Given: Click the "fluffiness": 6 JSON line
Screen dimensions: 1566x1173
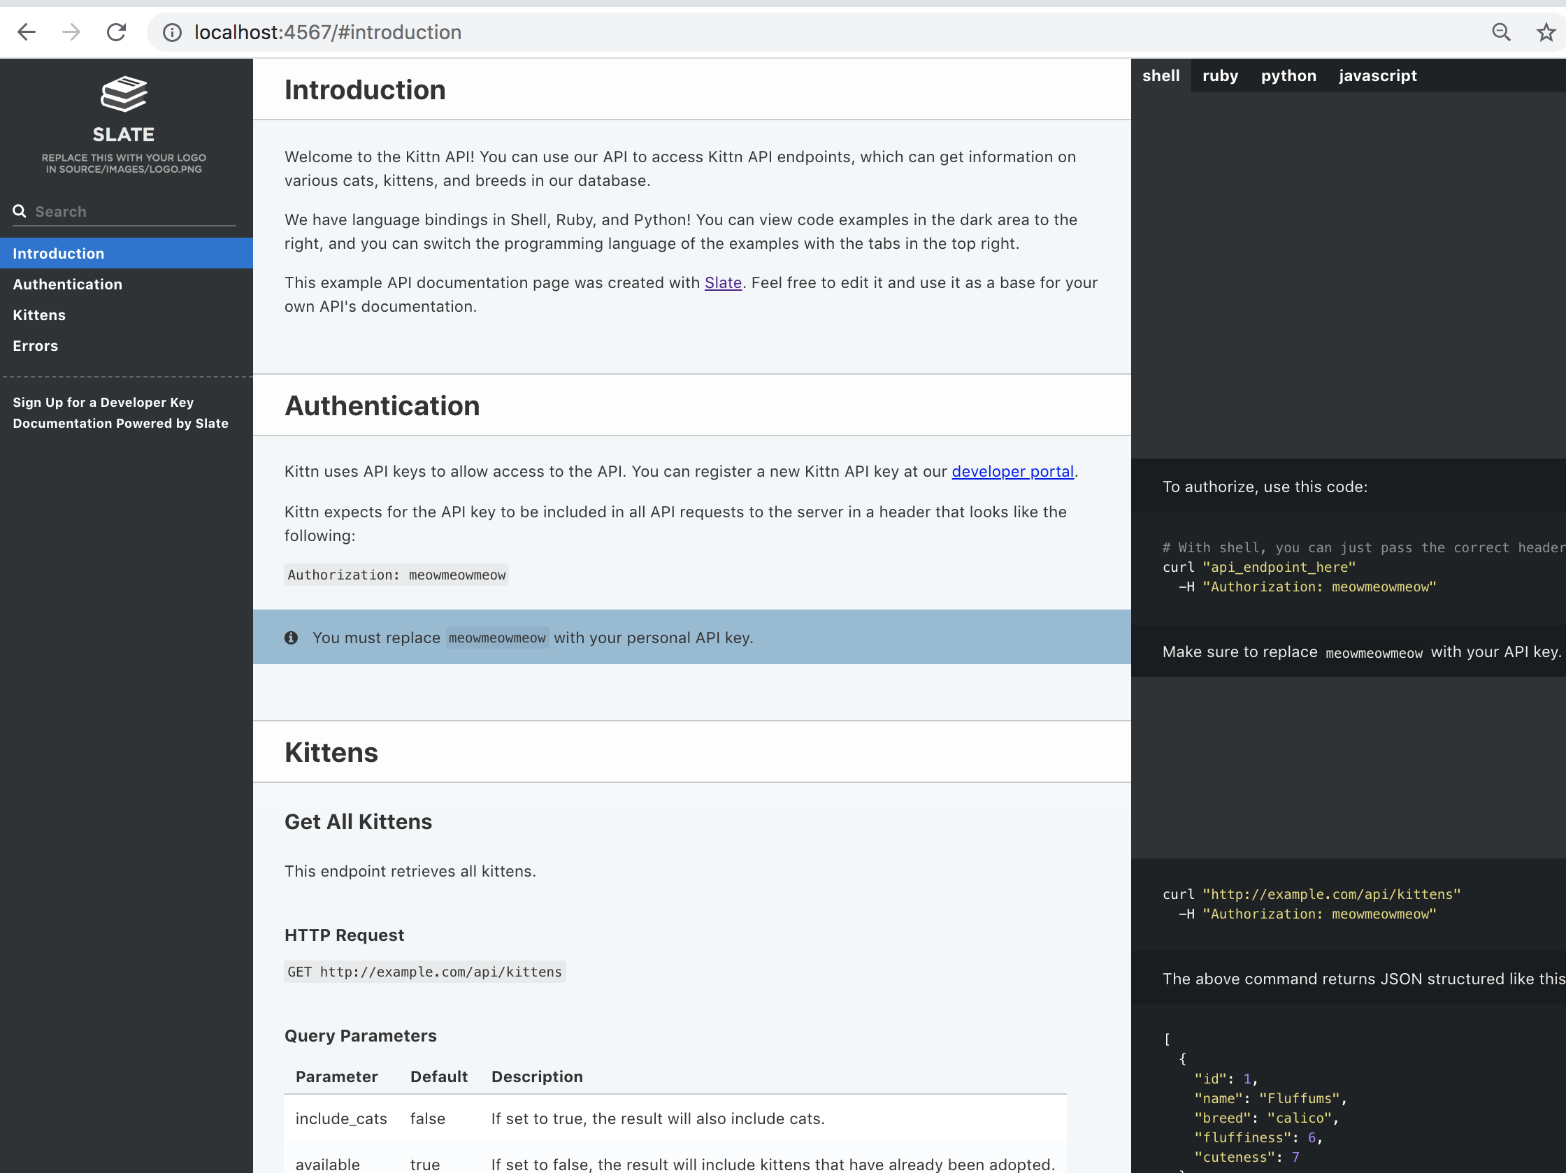Looking at the screenshot, I should [x=1258, y=1137].
